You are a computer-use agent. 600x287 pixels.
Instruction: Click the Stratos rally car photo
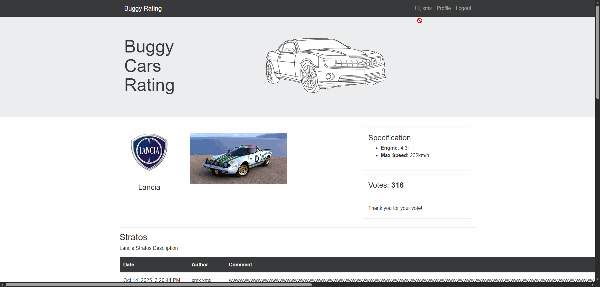point(238,159)
